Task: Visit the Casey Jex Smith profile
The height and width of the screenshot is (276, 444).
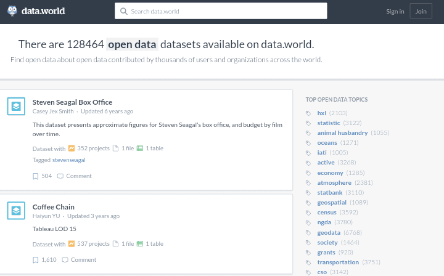Action: pyautogui.click(x=53, y=112)
